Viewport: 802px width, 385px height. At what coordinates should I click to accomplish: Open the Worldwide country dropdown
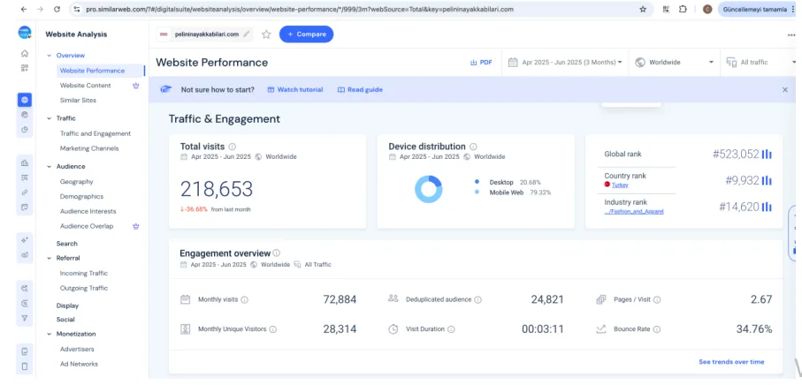(674, 63)
